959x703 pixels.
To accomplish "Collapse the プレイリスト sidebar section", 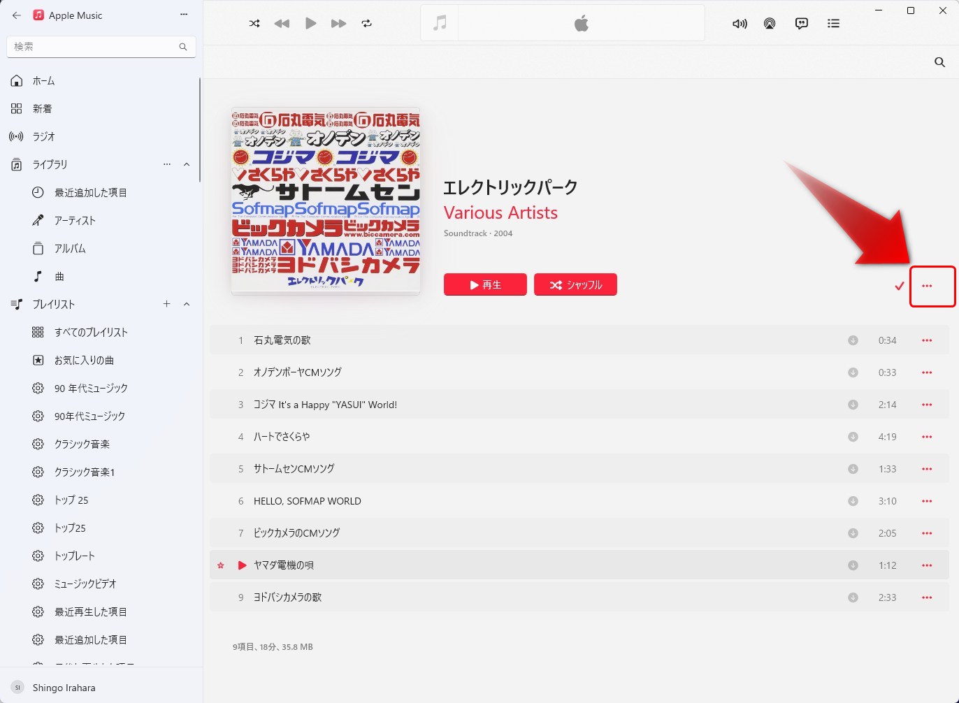I will 186,304.
